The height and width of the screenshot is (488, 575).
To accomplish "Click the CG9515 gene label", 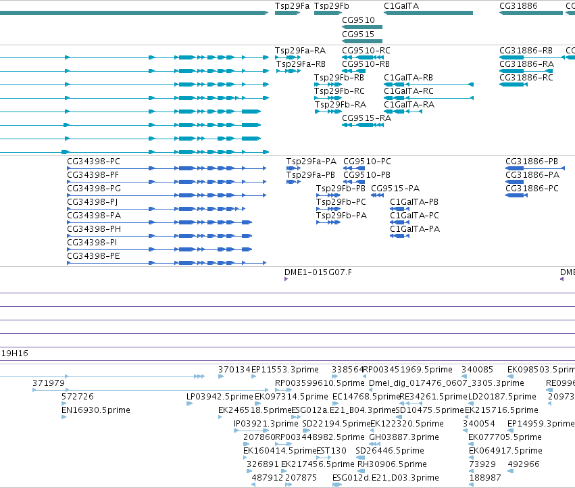I will coord(358,34).
